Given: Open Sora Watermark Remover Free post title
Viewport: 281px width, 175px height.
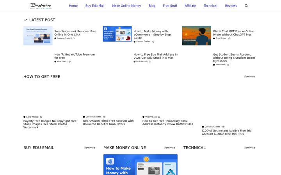Looking at the screenshot, I should click(75, 33).
